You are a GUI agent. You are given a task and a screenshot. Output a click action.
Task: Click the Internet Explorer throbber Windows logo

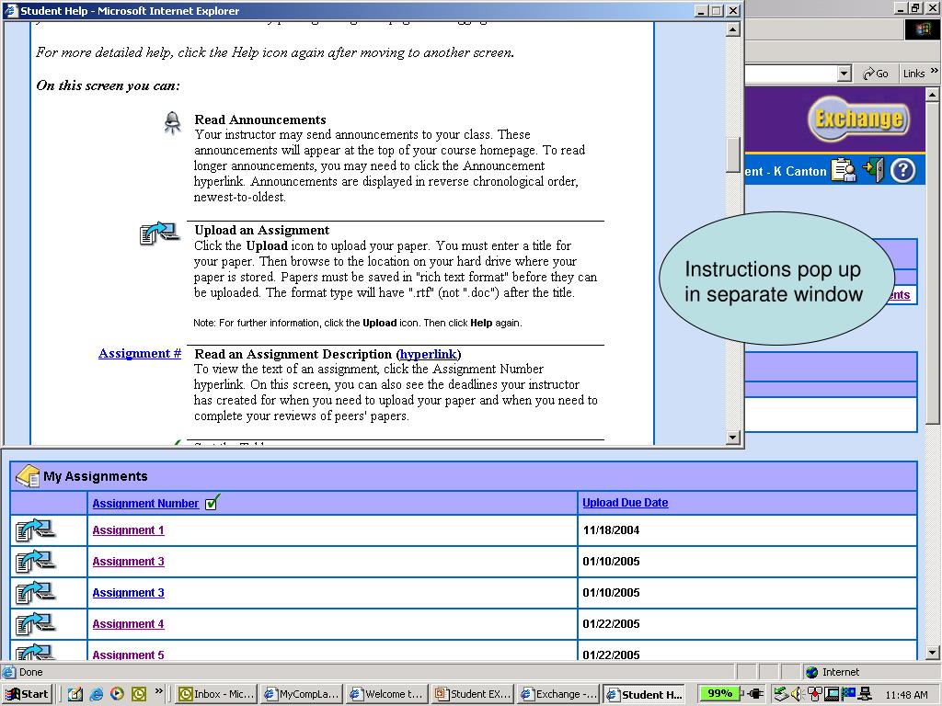tap(922, 28)
